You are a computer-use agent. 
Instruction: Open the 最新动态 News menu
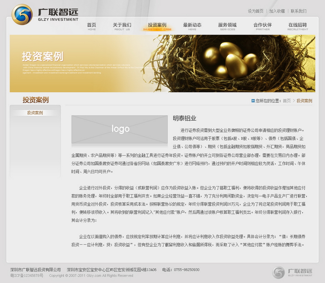[192, 27]
